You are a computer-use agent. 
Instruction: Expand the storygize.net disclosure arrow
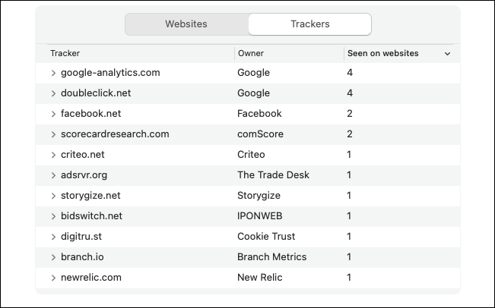pos(53,196)
